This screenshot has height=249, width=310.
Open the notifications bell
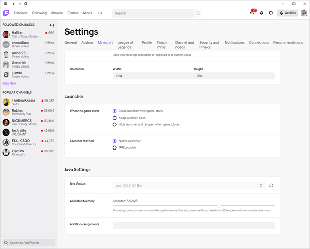262,13
